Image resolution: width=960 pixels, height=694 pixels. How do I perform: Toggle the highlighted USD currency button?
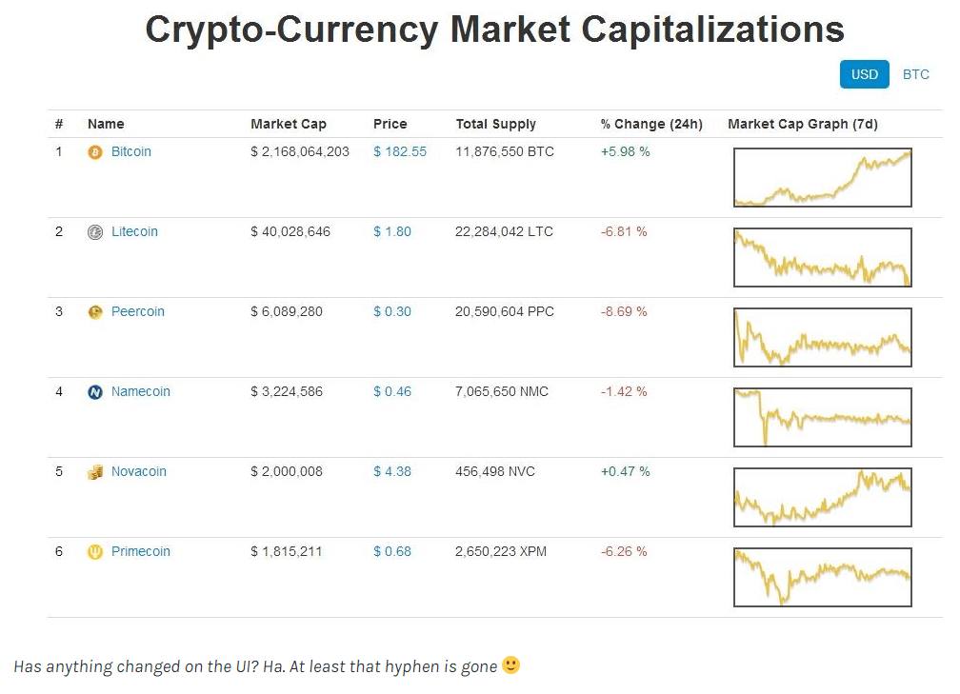[x=864, y=74]
